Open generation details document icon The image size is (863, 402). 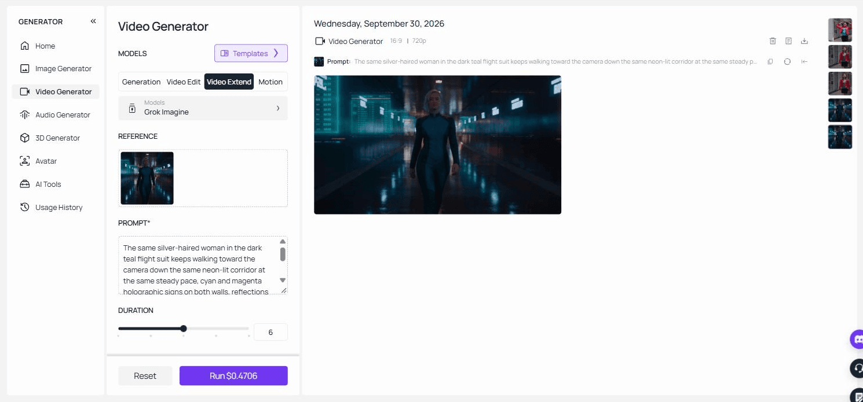(788, 41)
